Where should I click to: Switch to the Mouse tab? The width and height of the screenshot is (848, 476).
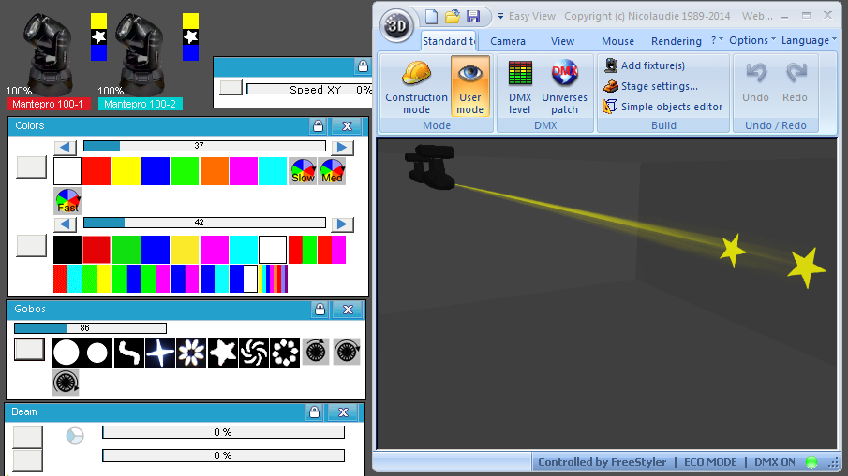(x=617, y=41)
